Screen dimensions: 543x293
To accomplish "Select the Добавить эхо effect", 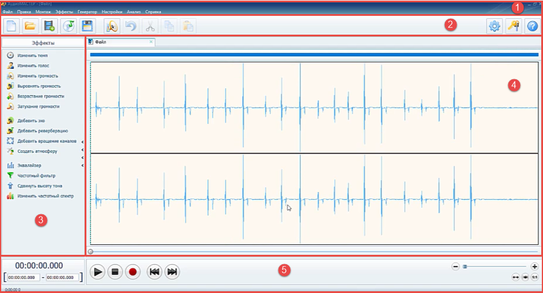I will 32,120.
